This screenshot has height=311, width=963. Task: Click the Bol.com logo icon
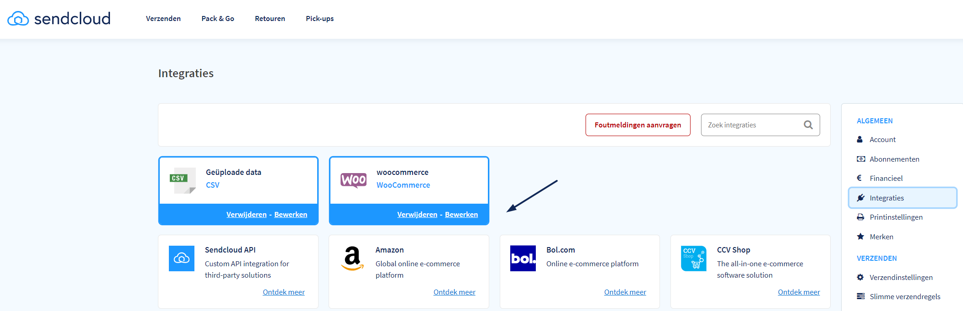tap(523, 258)
